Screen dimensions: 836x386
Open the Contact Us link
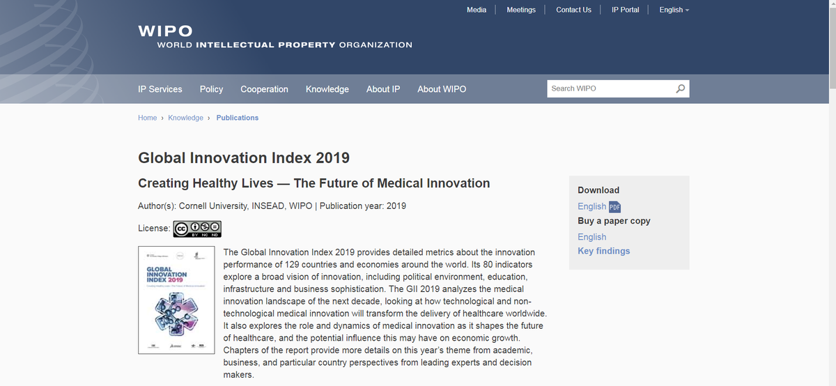point(573,10)
